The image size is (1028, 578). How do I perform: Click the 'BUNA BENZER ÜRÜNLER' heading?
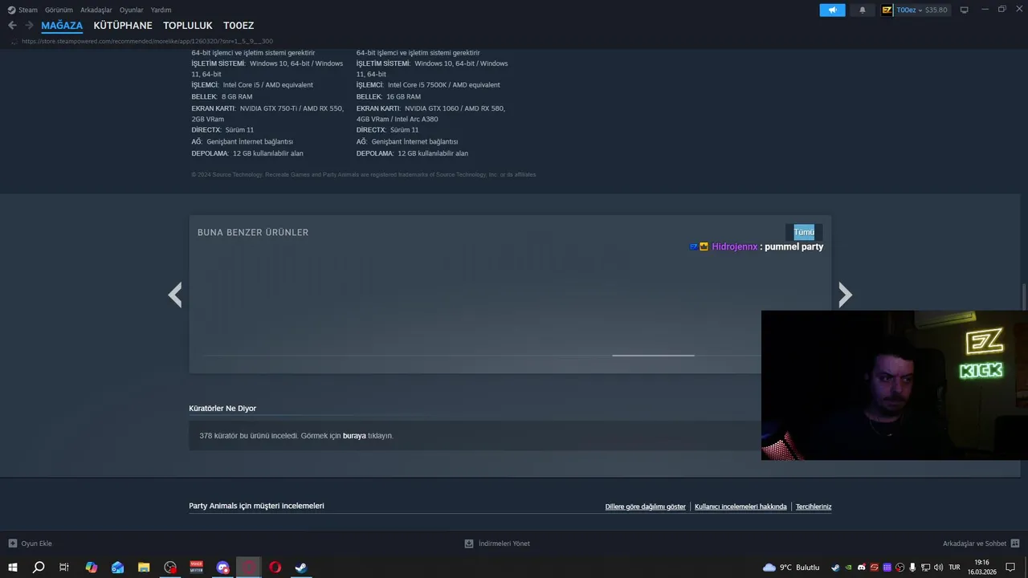pos(253,232)
